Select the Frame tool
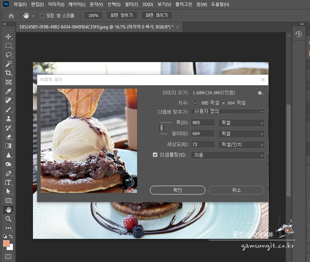The height and width of the screenshot is (262, 310). (x=8, y=82)
